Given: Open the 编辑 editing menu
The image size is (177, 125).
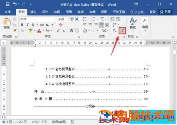Looking at the screenshot, I should click(x=145, y=24).
